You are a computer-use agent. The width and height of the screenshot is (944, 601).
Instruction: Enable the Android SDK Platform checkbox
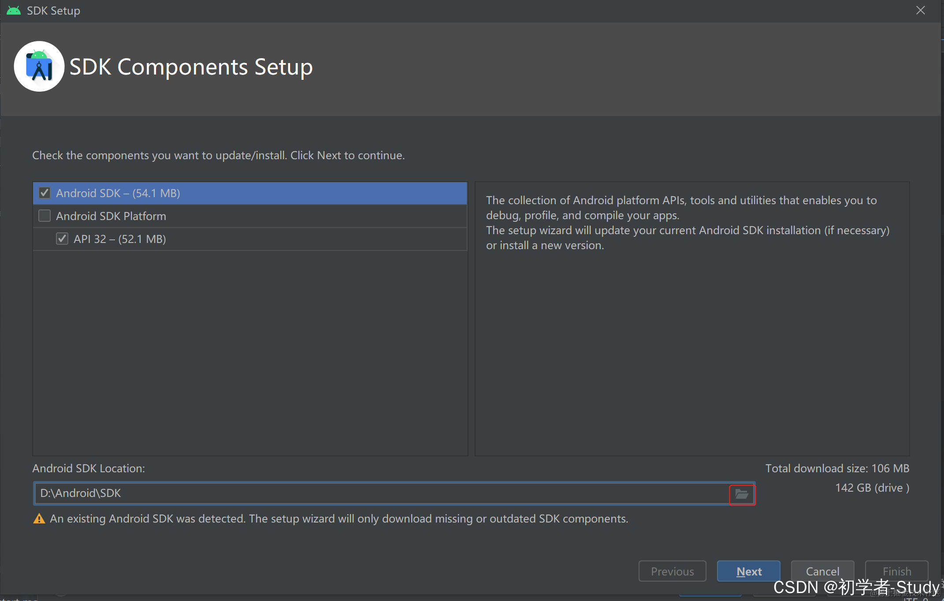(45, 216)
